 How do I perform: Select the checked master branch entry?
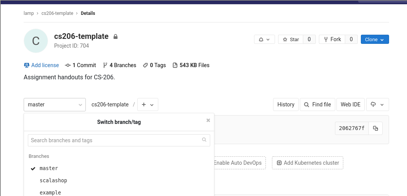coord(49,168)
